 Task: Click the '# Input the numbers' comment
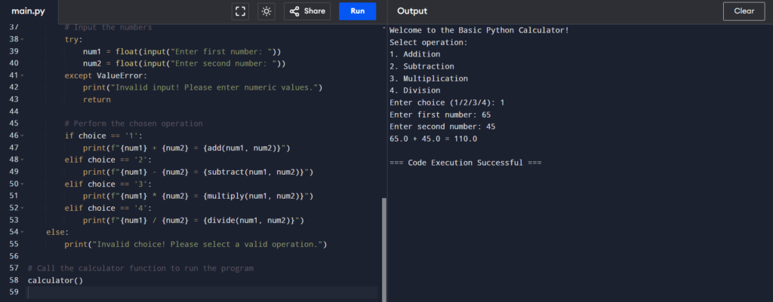[108, 28]
